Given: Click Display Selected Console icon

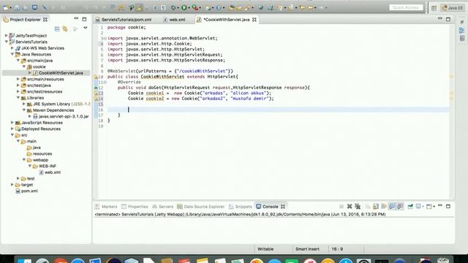Looking at the screenshot, I should (418, 206).
